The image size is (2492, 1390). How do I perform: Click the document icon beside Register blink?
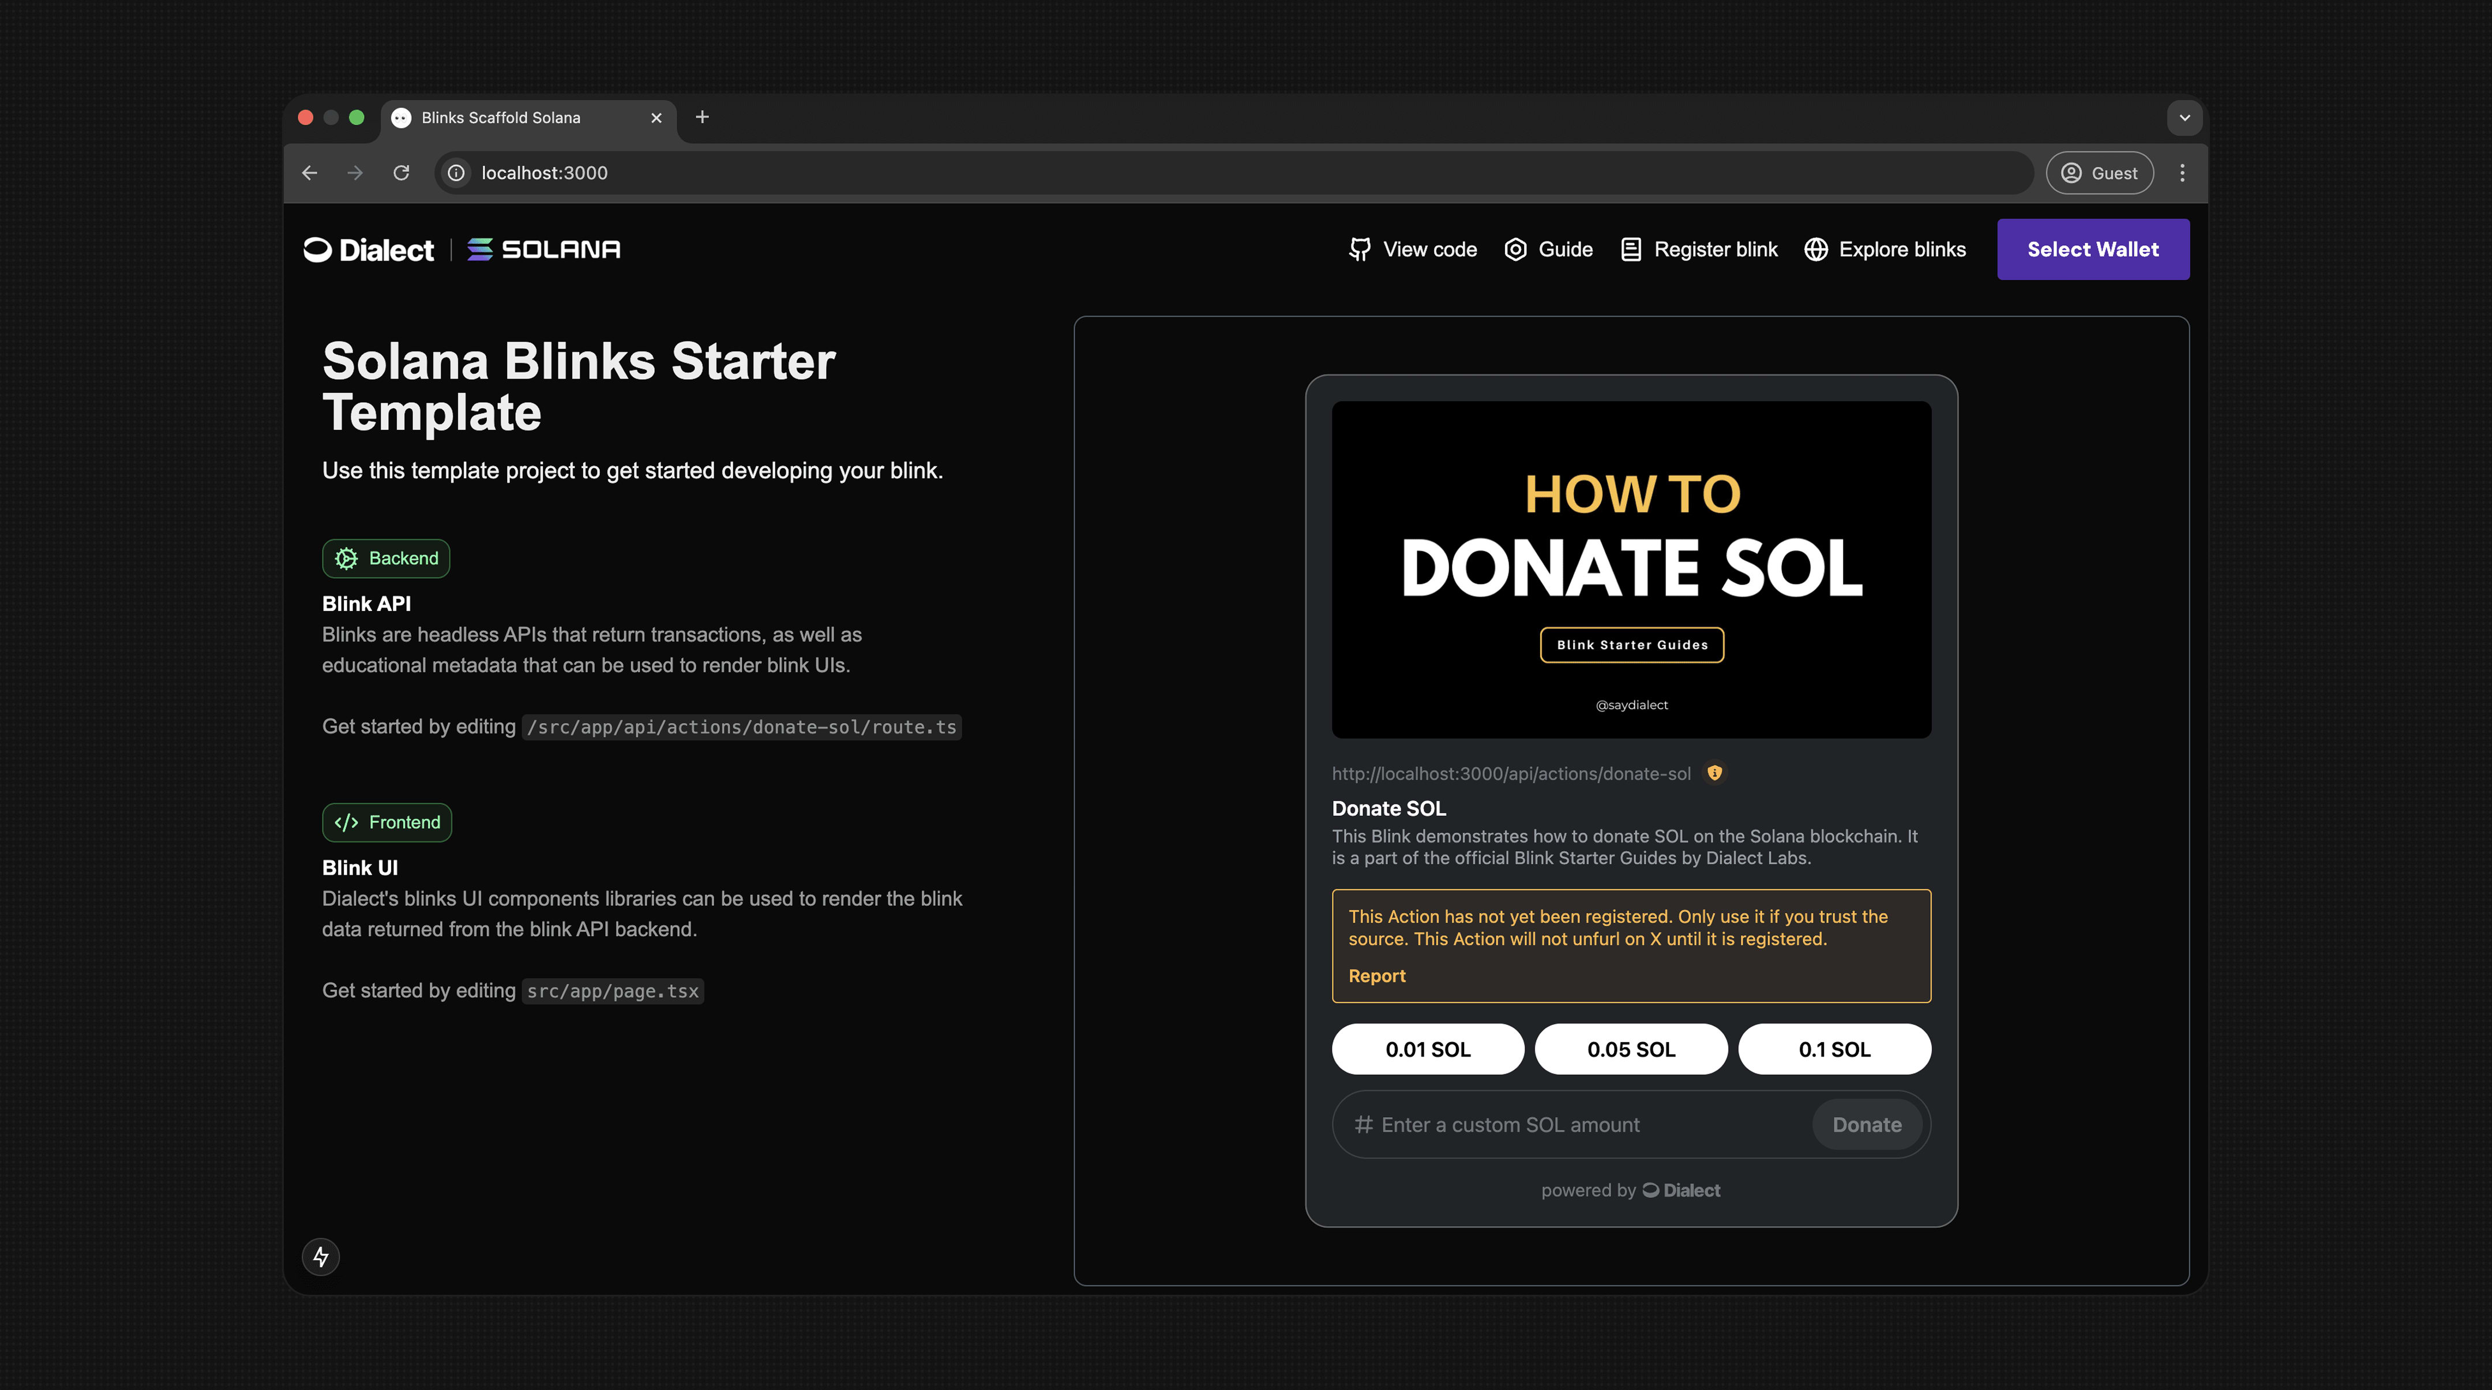(x=1630, y=250)
